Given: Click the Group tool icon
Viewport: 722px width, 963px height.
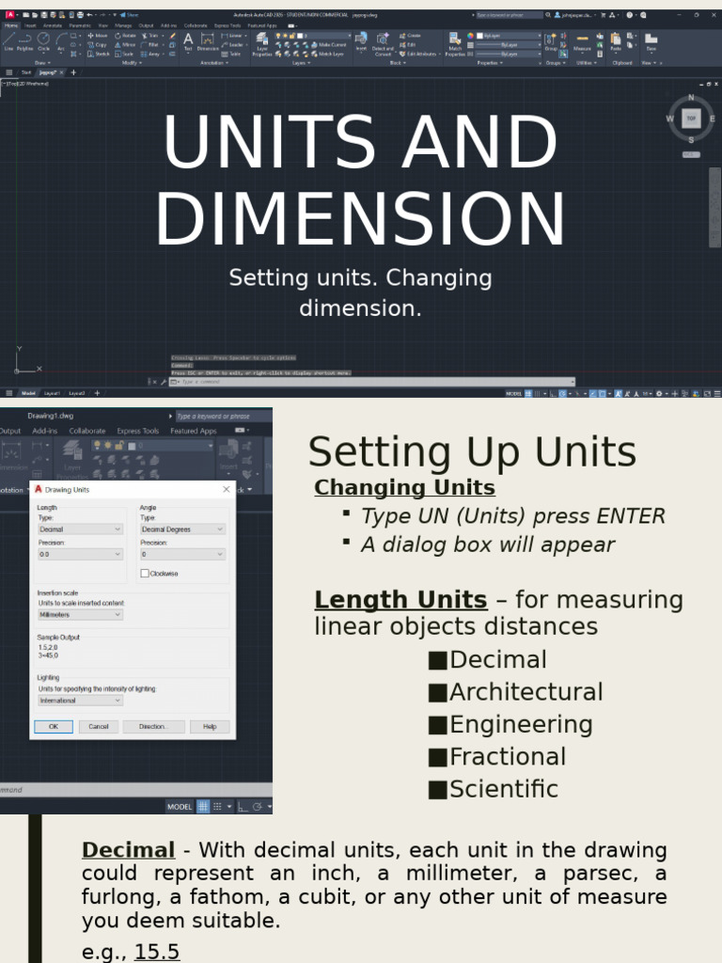Looking at the screenshot, I should click(x=551, y=41).
